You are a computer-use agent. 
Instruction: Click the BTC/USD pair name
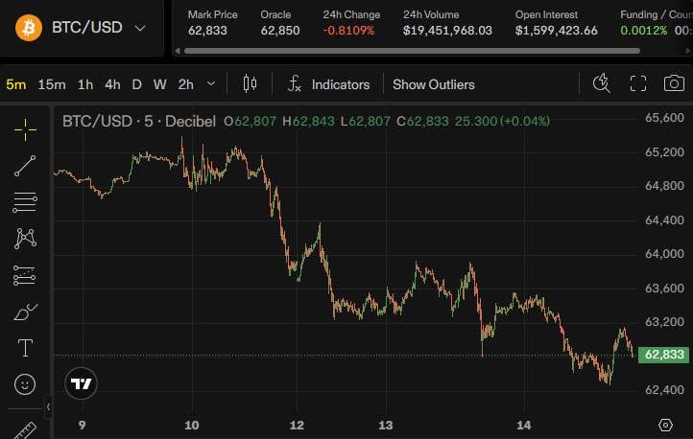tap(87, 28)
